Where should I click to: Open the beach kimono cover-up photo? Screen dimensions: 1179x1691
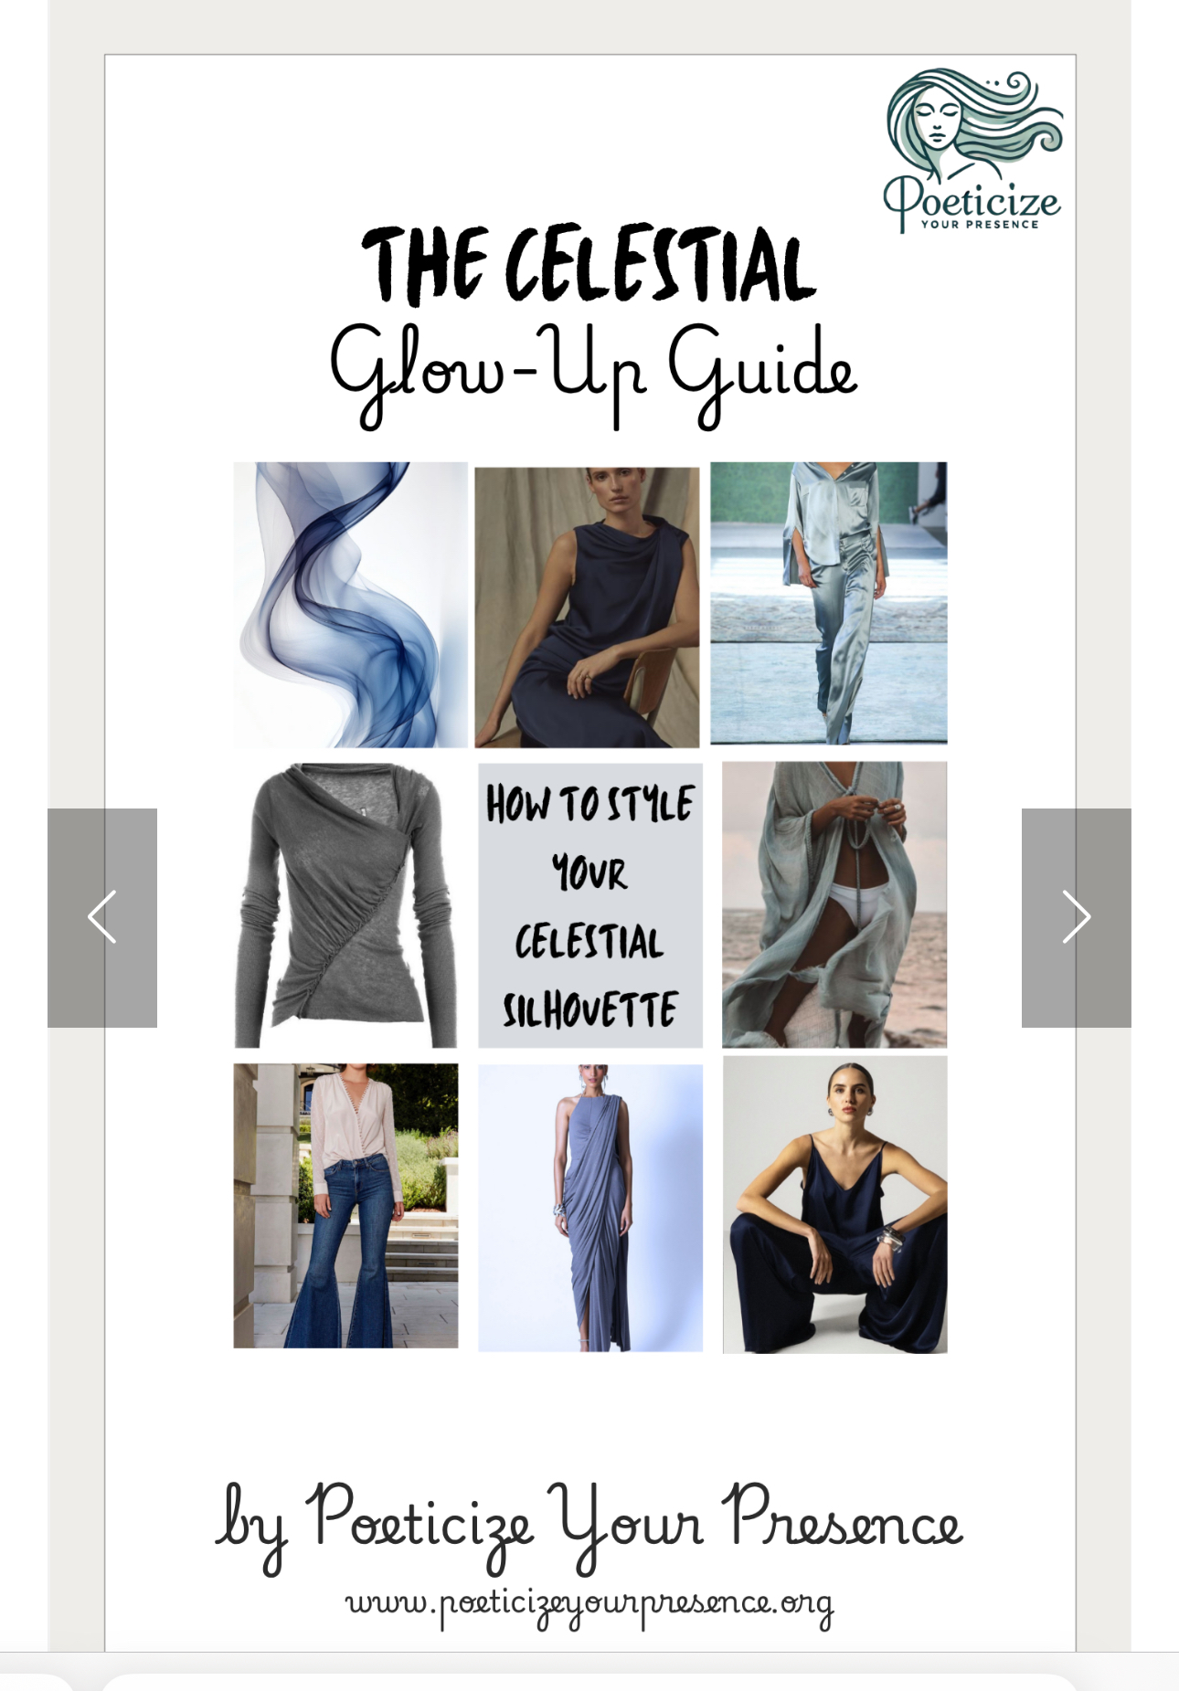(x=834, y=904)
